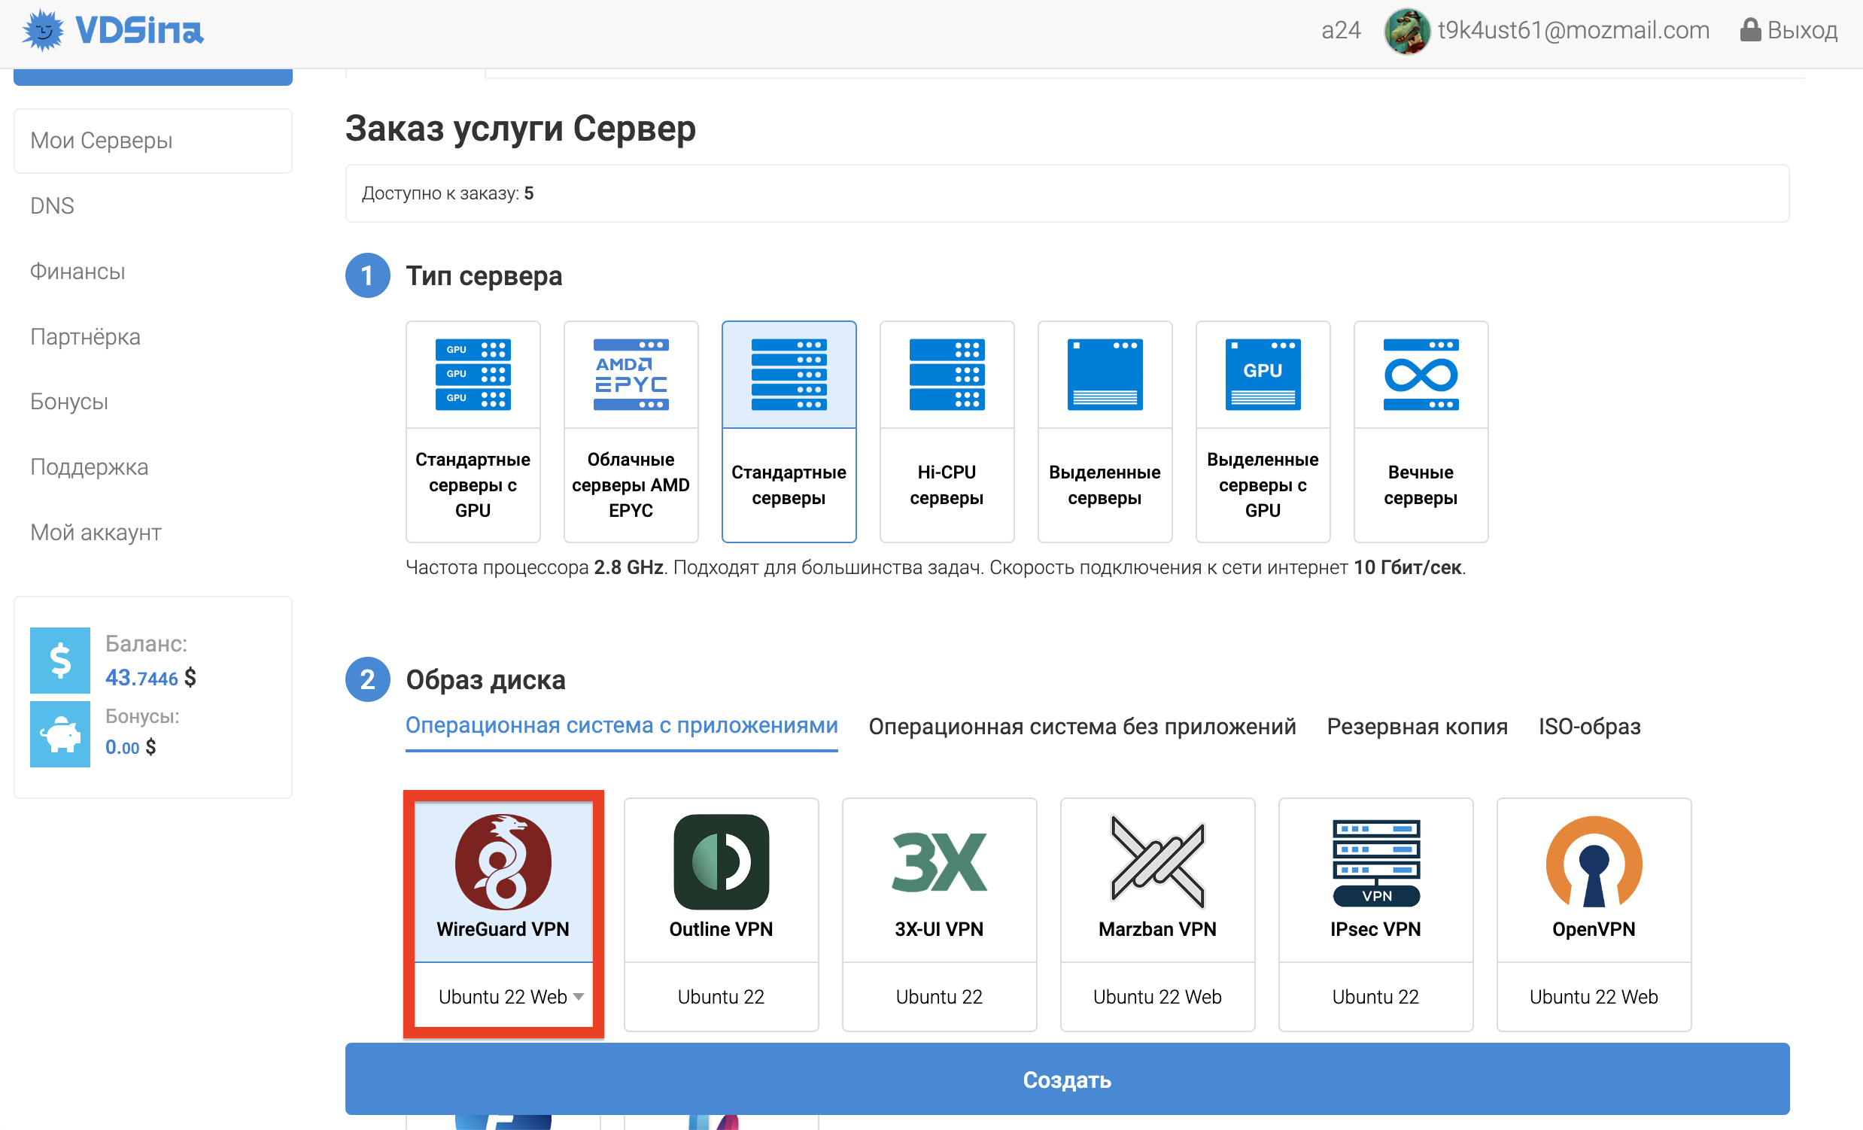
Task: Choose the Marzban VPN icon
Action: (x=1157, y=861)
